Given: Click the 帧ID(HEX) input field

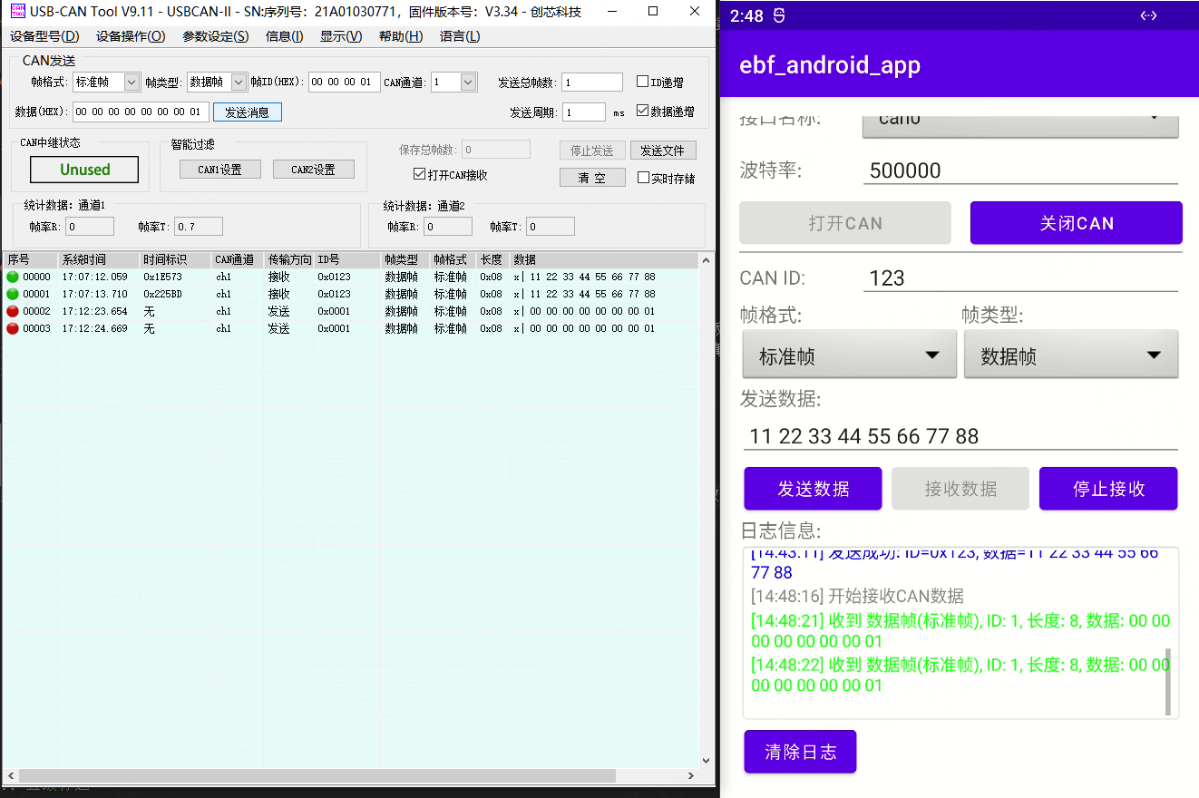Looking at the screenshot, I should 344,82.
